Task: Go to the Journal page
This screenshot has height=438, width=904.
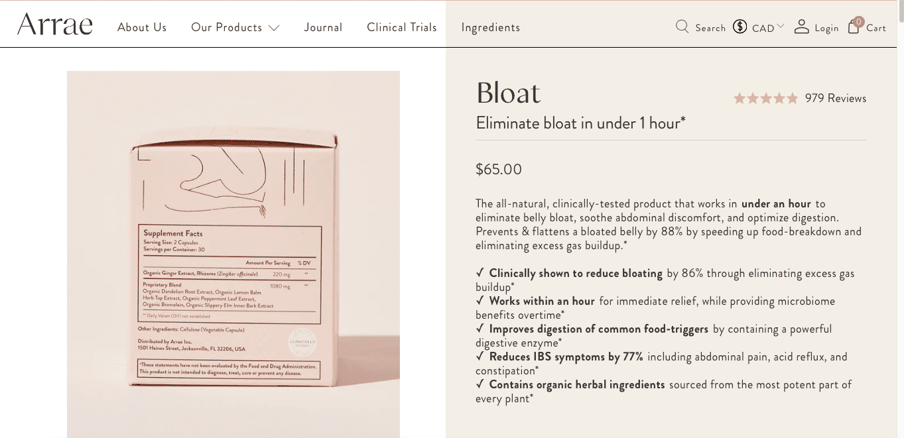Action: pos(323,27)
